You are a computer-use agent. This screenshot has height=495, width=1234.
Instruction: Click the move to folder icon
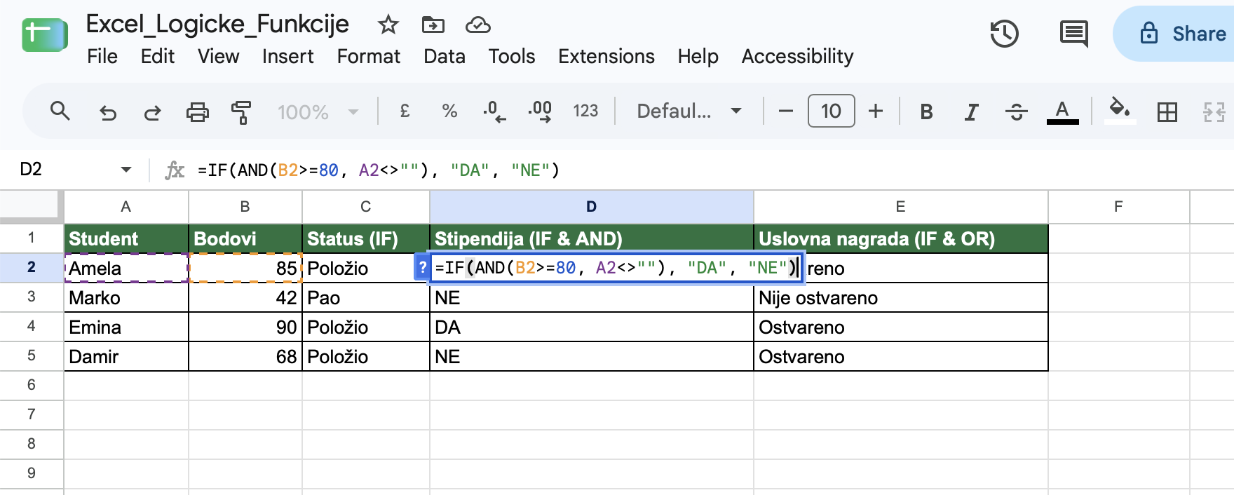[433, 25]
